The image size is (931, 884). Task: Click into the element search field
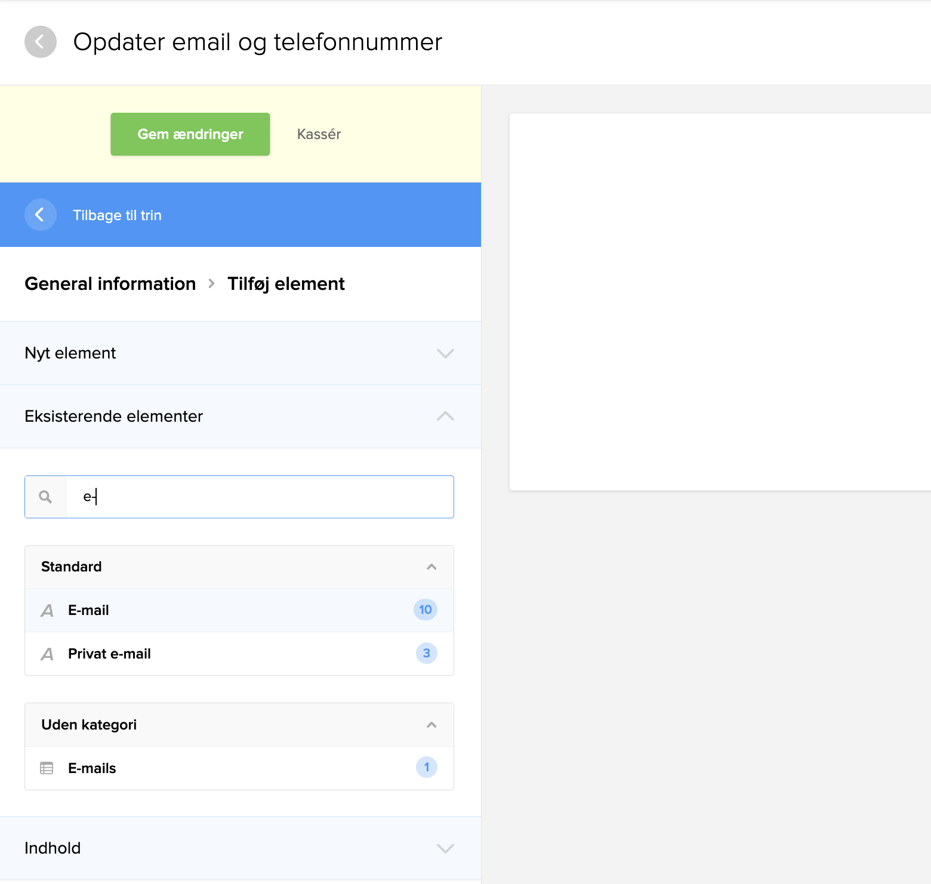pyautogui.click(x=260, y=497)
